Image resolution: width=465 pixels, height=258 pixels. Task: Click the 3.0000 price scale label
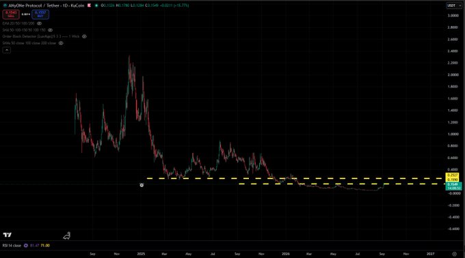click(x=453, y=16)
